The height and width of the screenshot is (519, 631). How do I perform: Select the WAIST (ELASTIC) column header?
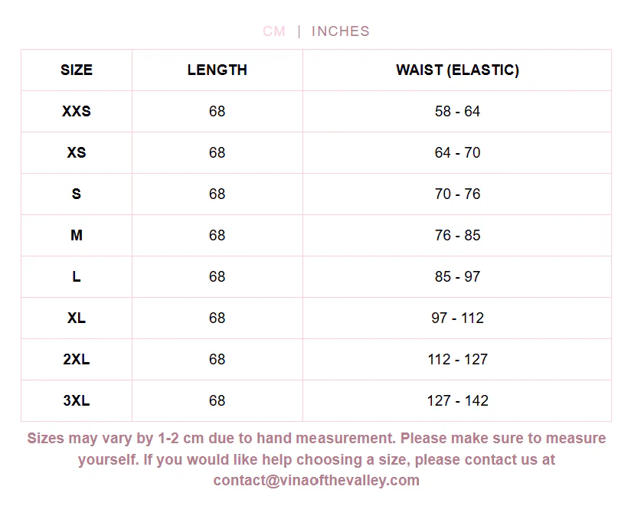(x=458, y=70)
